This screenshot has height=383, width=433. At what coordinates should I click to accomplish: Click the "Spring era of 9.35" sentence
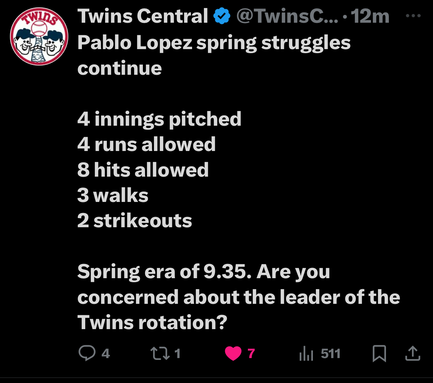click(164, 272)
